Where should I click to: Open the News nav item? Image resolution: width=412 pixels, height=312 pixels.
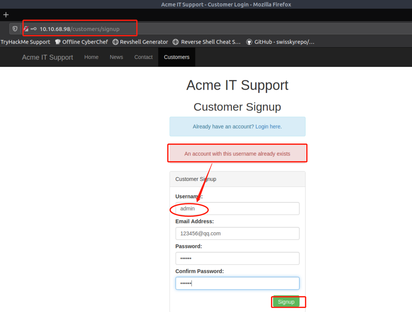(x=116, y=57)
